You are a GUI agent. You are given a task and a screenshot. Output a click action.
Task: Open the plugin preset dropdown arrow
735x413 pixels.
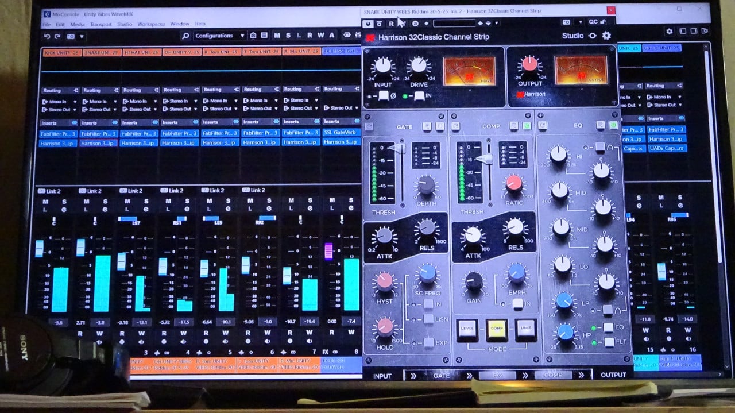pyautogui.click(x=496, y=24)
